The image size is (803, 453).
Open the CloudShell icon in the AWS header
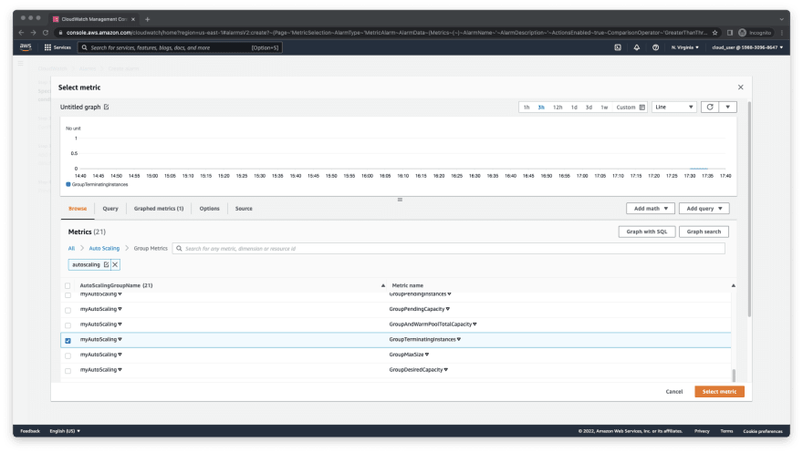click(618, 47)
